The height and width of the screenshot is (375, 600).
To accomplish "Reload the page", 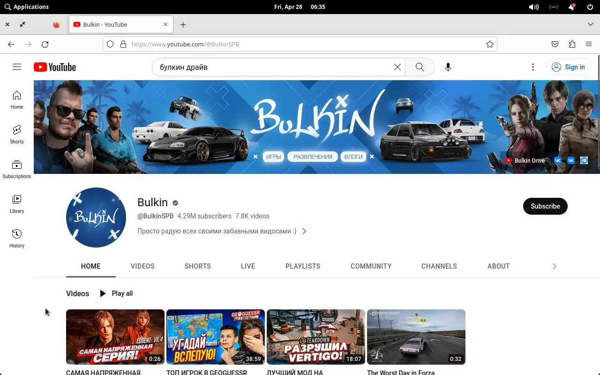I will (x=45, y=44).
